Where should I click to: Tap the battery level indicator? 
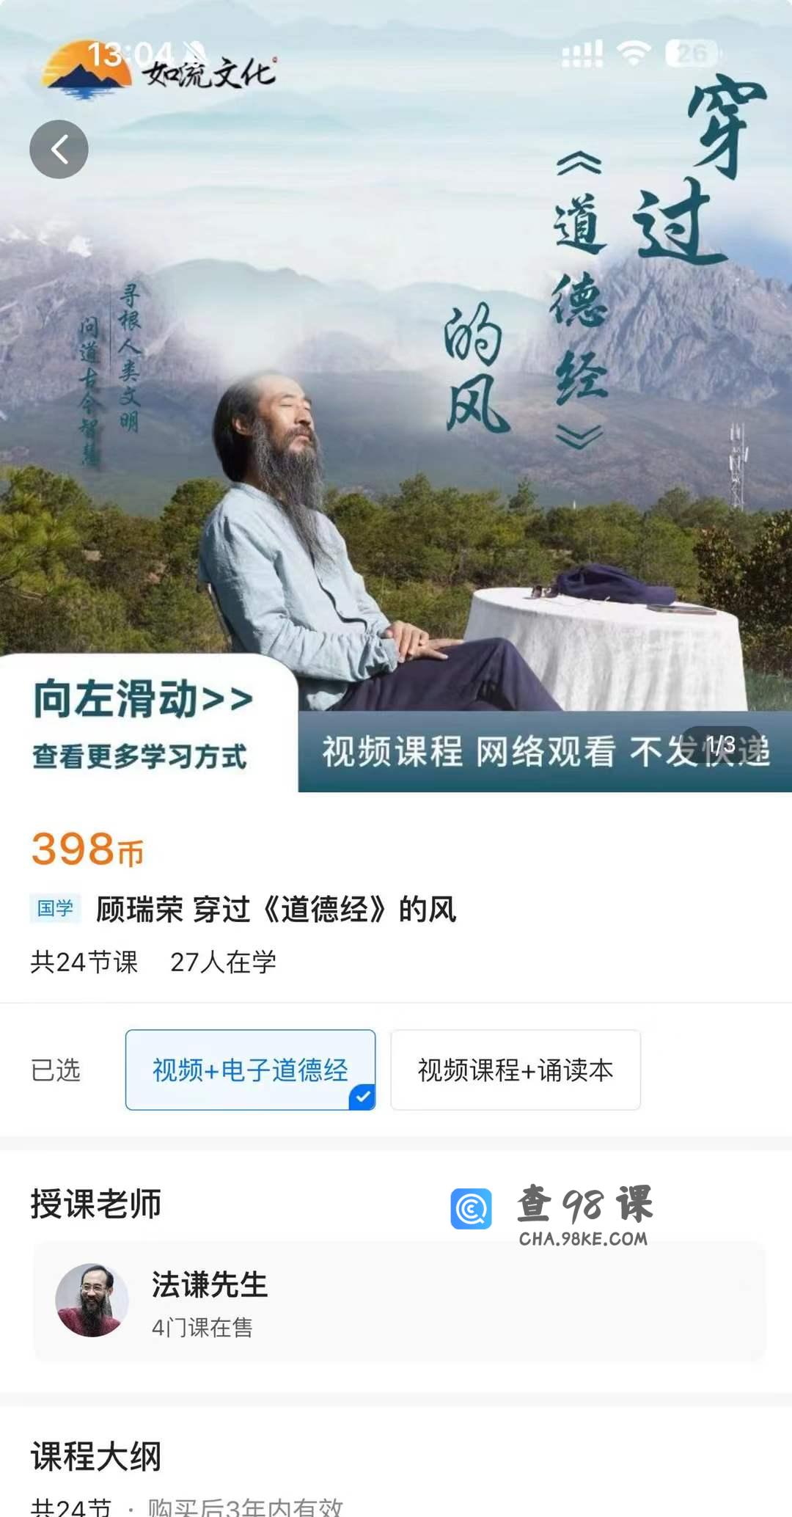pos(693,54)
